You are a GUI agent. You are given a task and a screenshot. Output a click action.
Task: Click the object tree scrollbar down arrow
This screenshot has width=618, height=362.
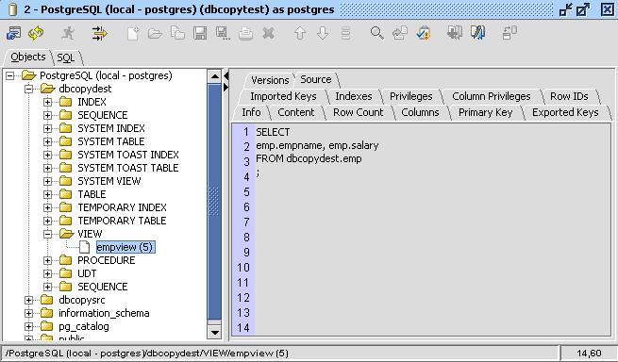(215, 333)
